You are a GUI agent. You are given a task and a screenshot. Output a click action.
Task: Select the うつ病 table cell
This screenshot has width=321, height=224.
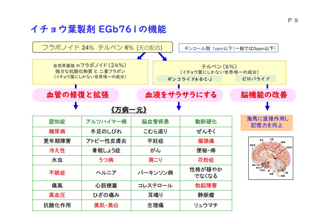[x=106, y=160]
